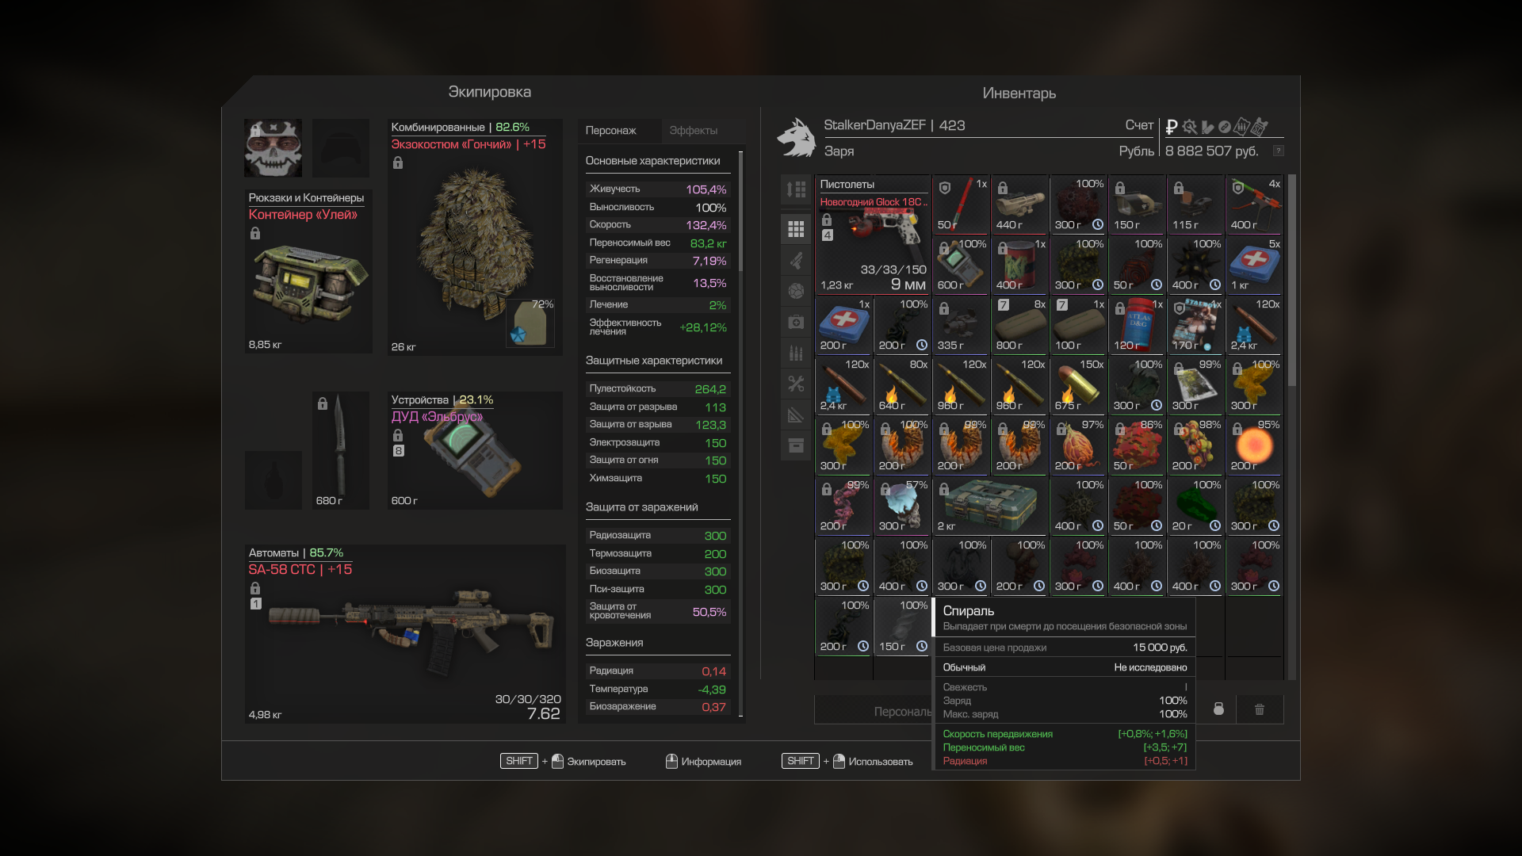Click the armor plate insert at 72%
Image resolution: width=1522 pixels, height=856 pixels.
[530, 323]
